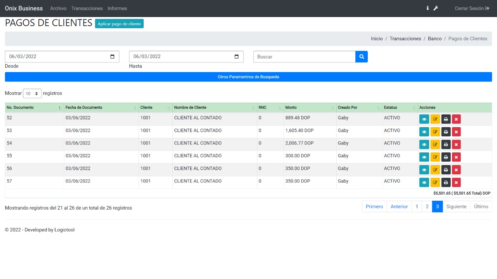Delete payment document 57
The height and width of the screenshot is (279, 497).
(456, 183)
